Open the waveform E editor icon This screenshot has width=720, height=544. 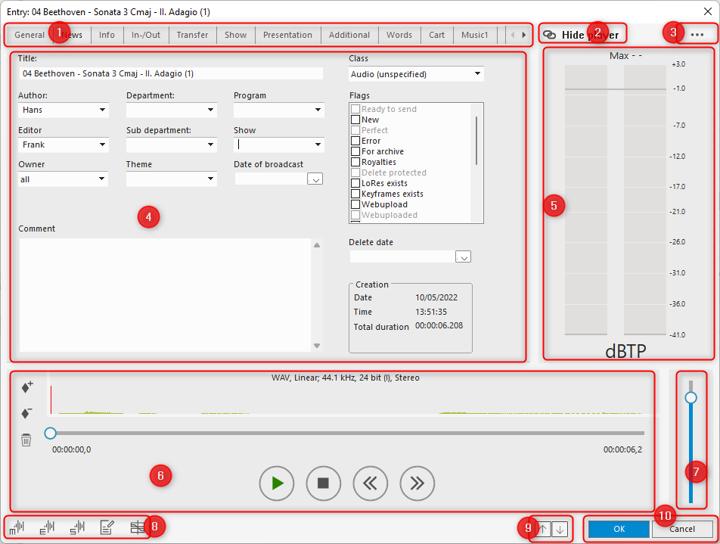(47, 527)
